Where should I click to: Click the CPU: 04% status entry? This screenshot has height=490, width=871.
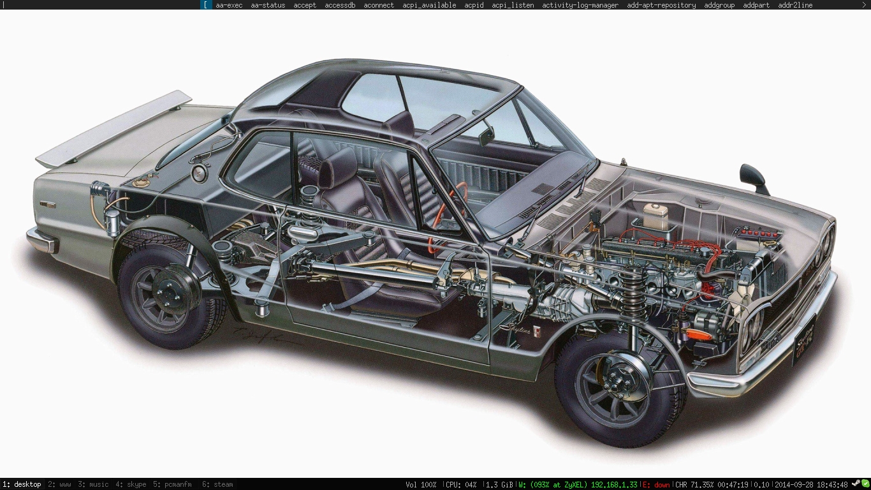point(461,484)
